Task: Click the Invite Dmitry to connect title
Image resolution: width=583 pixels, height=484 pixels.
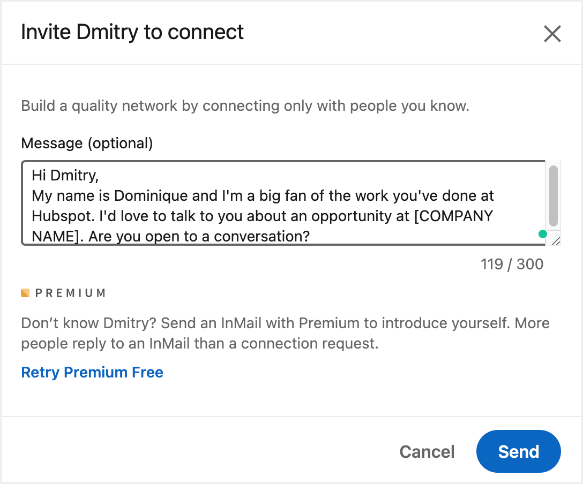Action: (x=132, y=32)
